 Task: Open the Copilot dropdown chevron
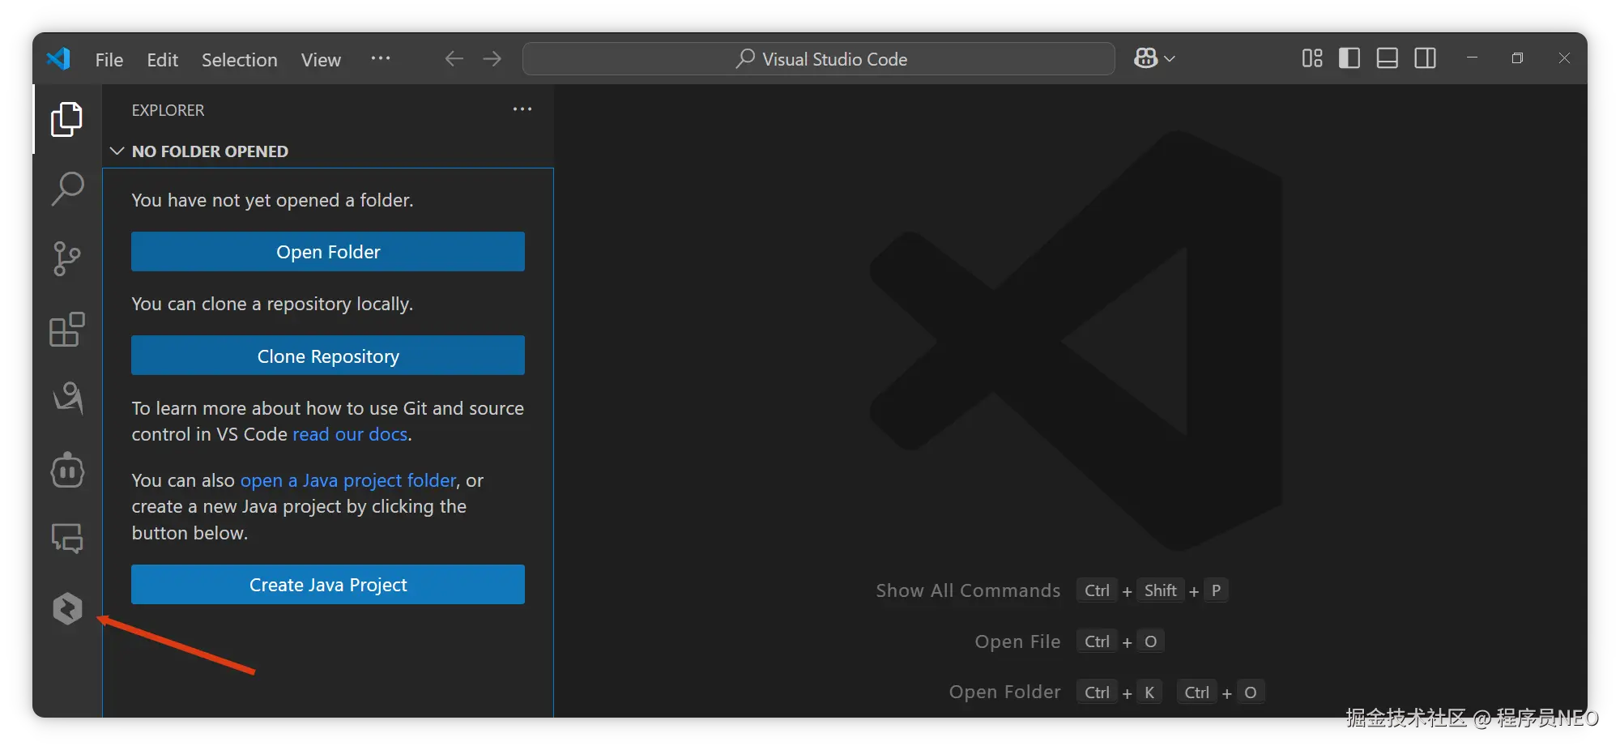[1170, 58]
